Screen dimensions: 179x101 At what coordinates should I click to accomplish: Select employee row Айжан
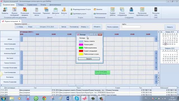point(10,39)
